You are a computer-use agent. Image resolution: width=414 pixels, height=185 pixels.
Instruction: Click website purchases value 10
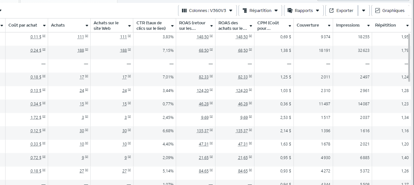[x=124, y=144]
